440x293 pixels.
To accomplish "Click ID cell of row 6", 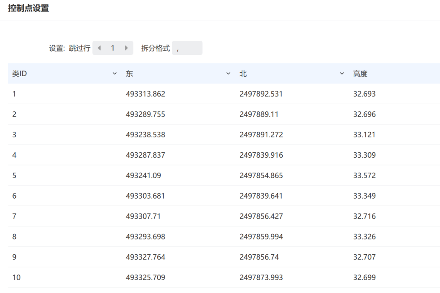I will [14, 196].
